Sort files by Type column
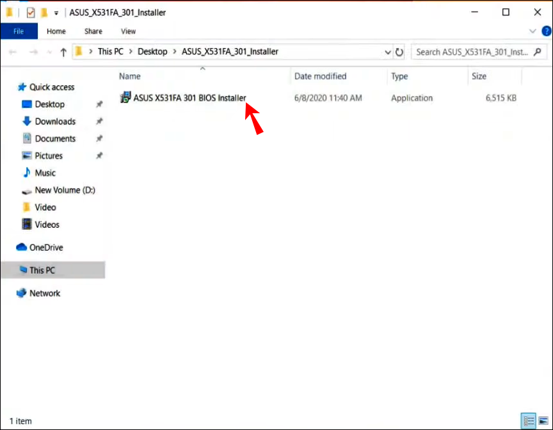The image size is (553, 430). coord(399,76)
